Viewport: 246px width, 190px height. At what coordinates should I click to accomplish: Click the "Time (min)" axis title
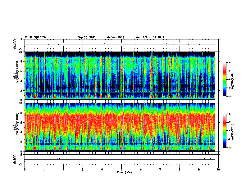tap(124, 172)
